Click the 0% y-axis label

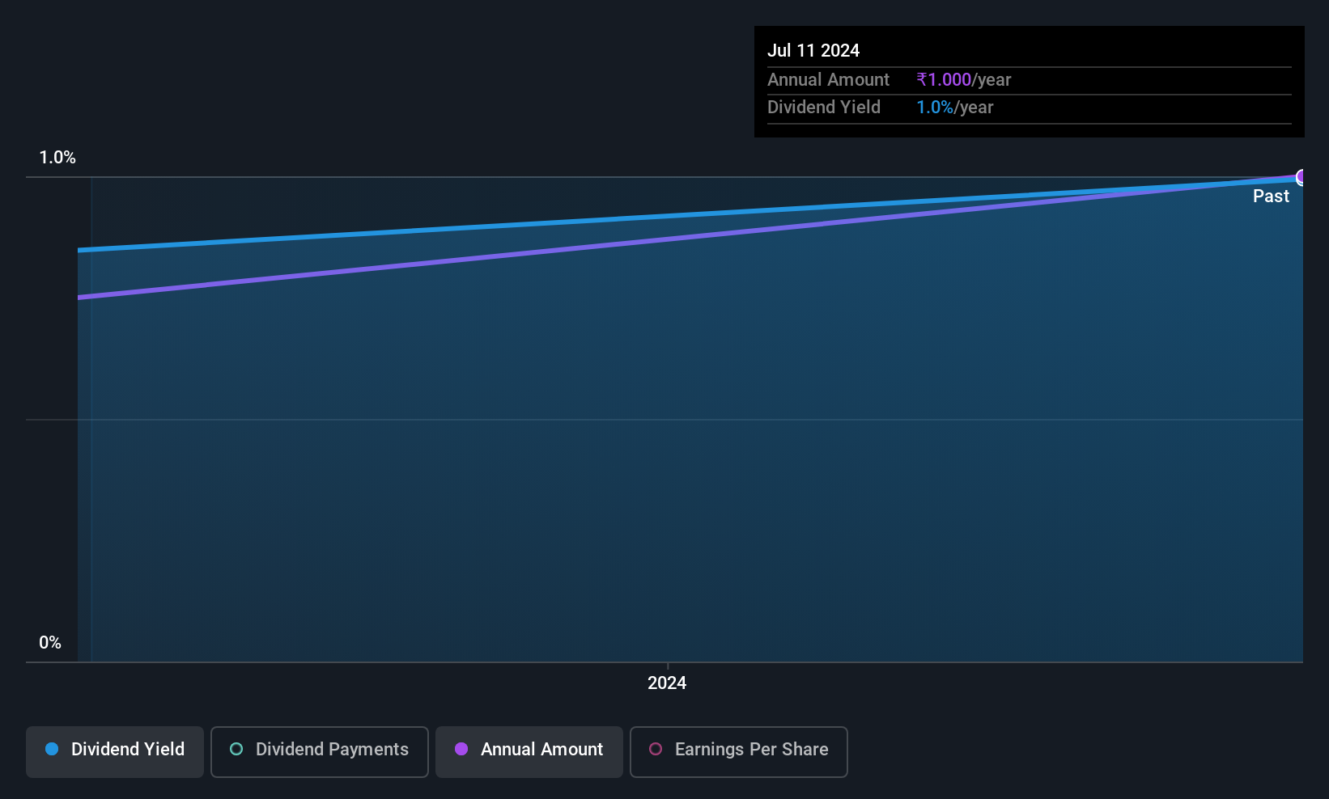point(50,643)
